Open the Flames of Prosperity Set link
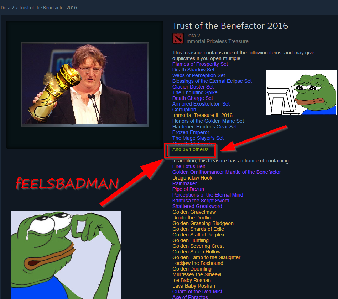This screenshot has width=338, height=299. pos(200,64)
